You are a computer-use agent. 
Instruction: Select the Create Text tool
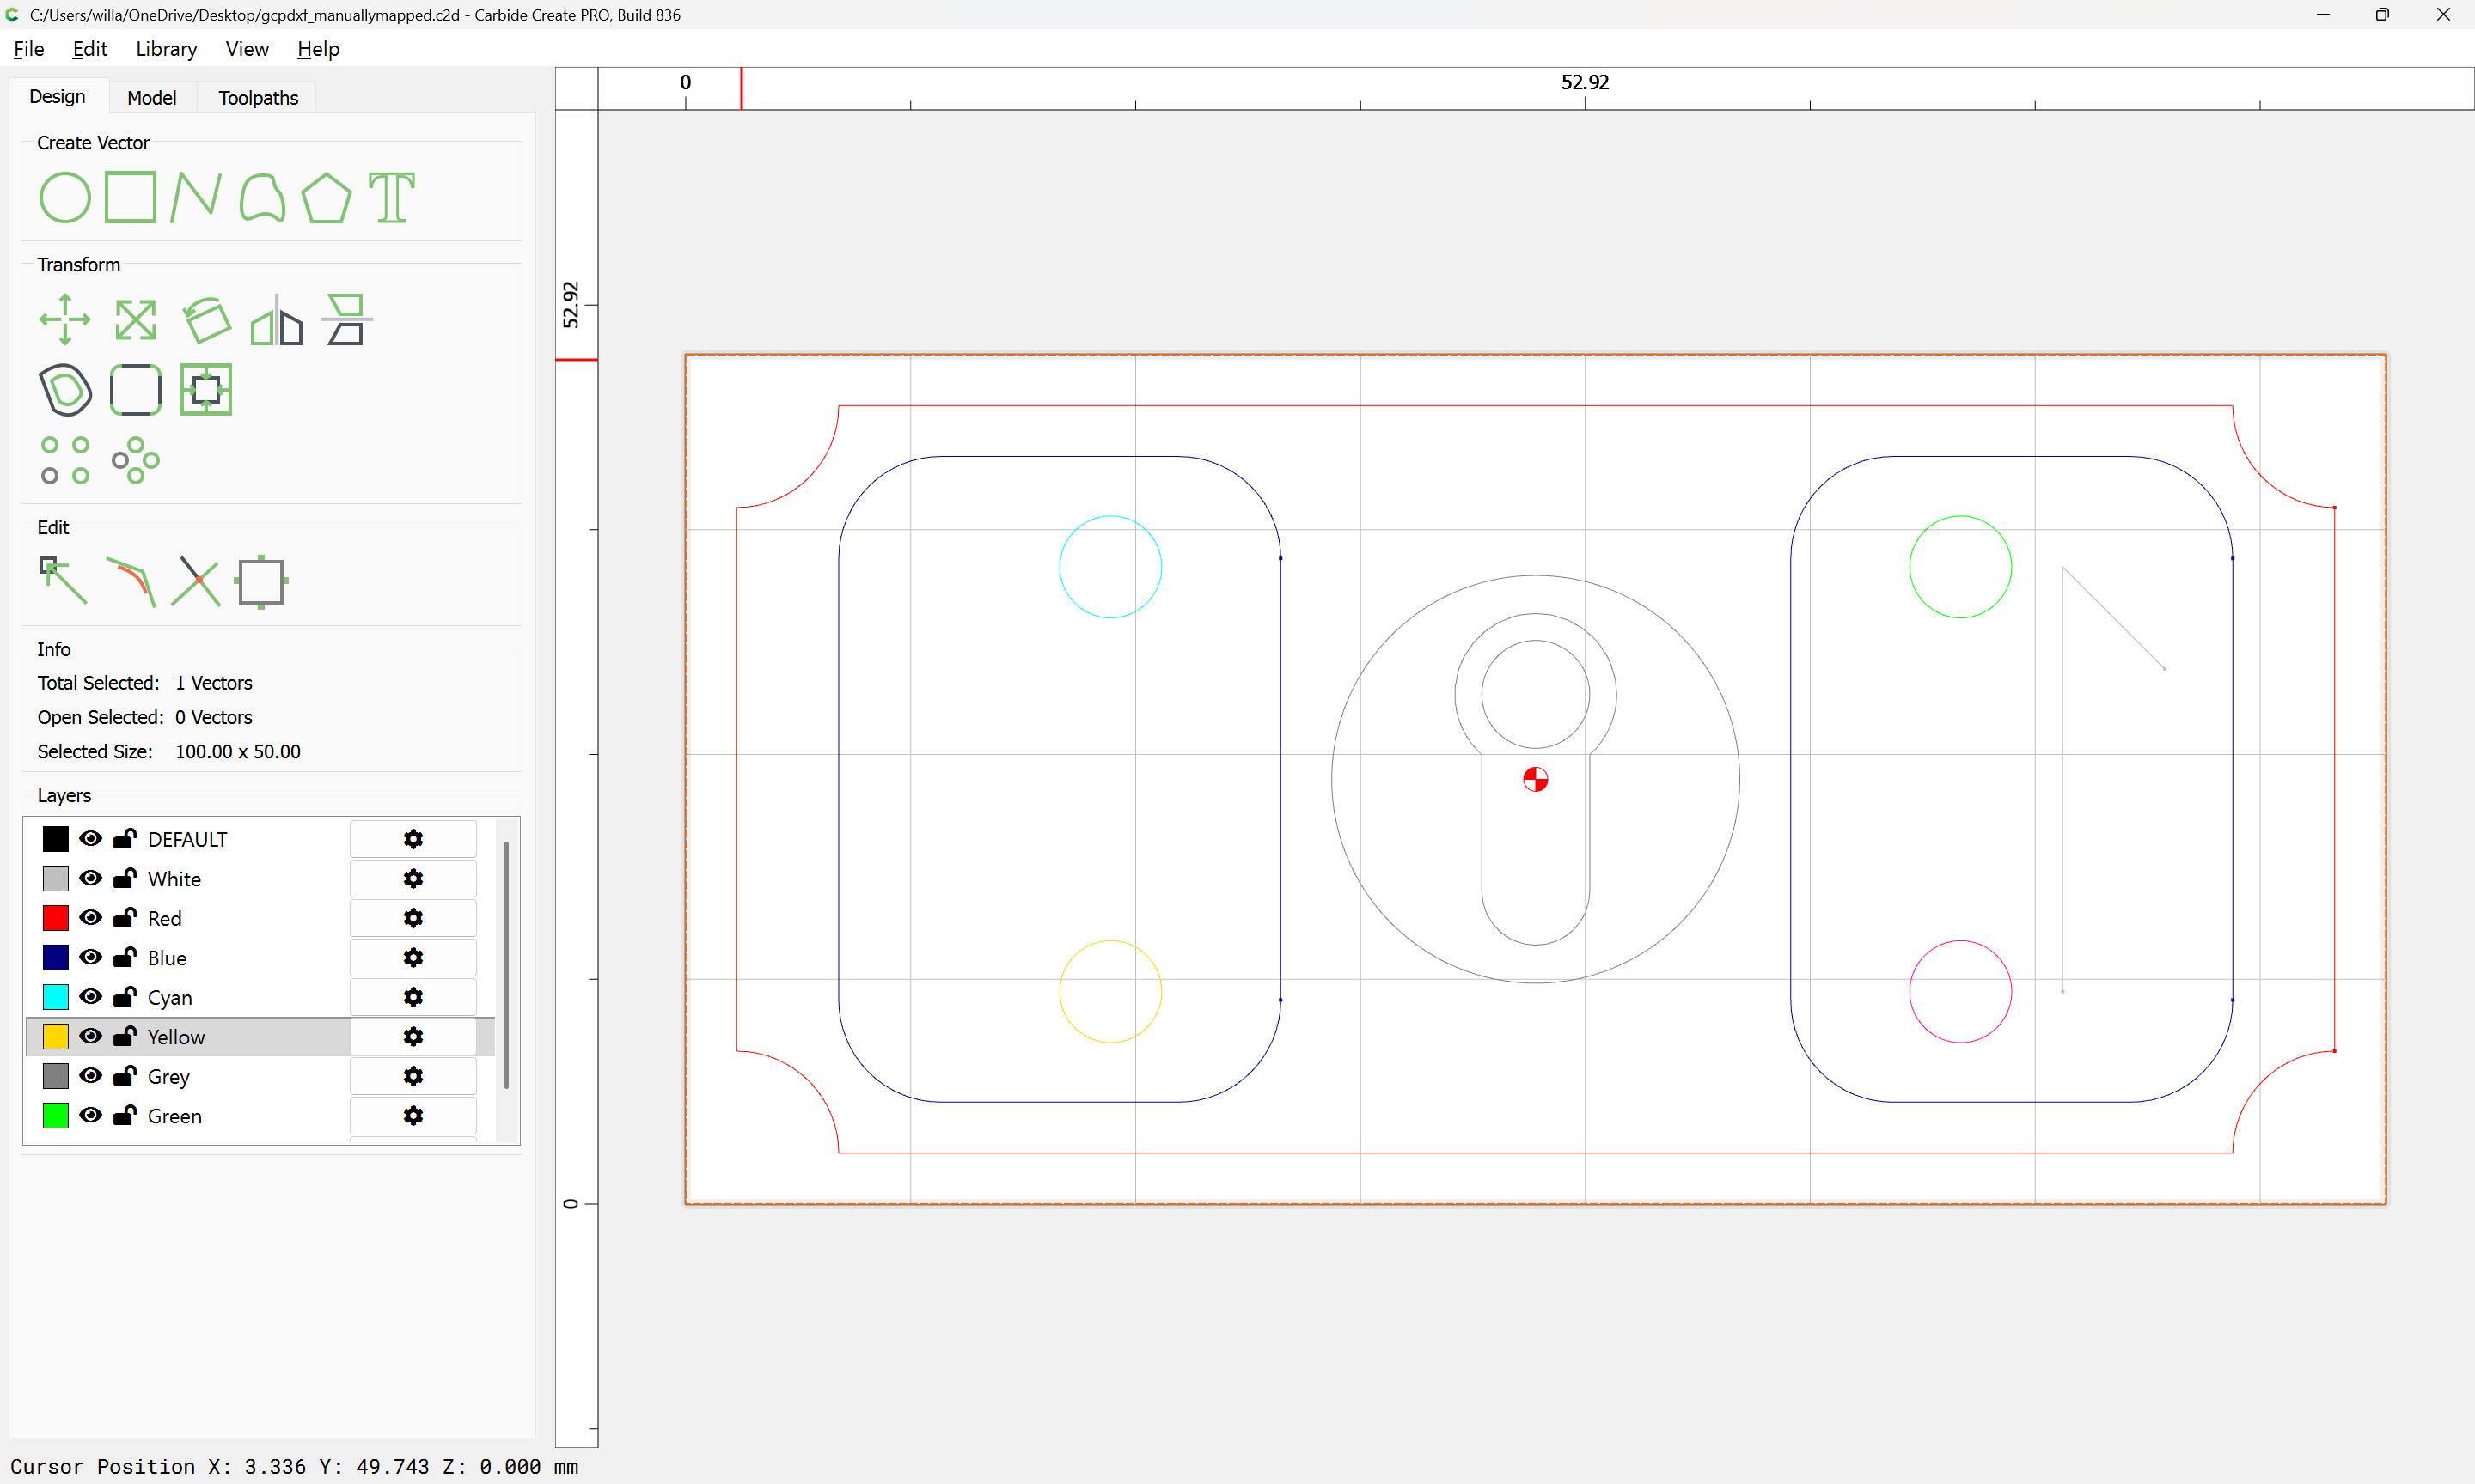(x=391, y=197)
